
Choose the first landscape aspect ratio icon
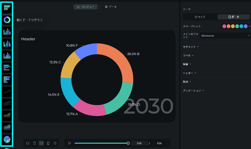point(28,143)
